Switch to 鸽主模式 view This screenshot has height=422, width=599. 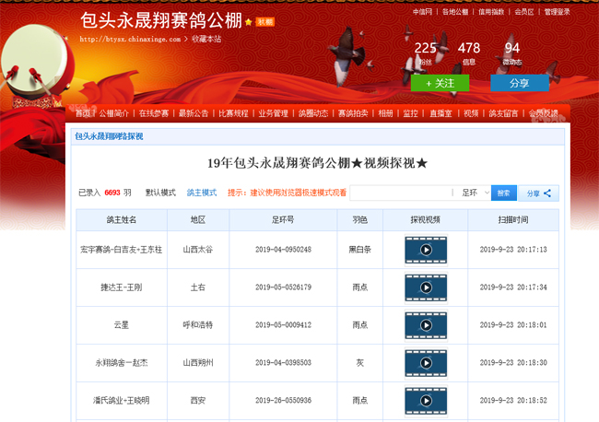pyautogui.click(x=202, y=193)
